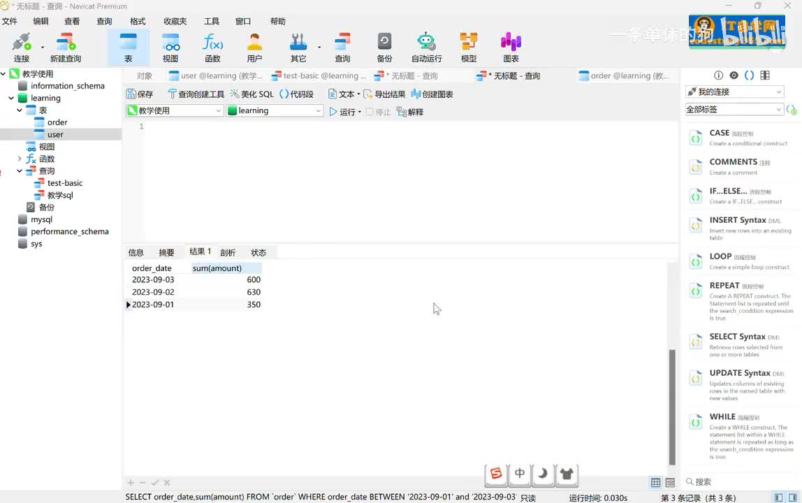Click 美化 SQL beautify button
This screenshot has height=503, width=802.
point(251,94)
